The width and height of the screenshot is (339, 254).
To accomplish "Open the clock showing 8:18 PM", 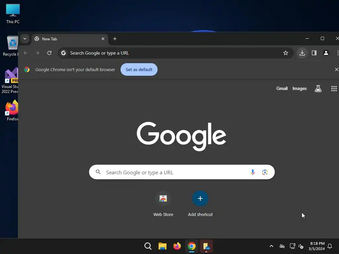I will tap(317, 246).
